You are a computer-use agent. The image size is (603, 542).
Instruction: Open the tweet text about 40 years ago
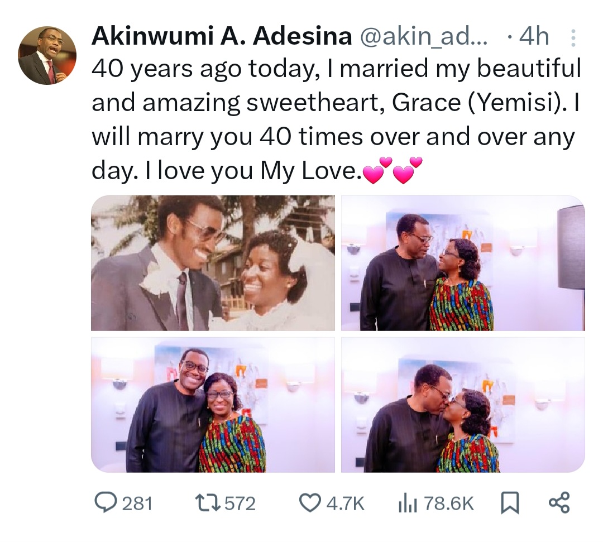tap(335, 120)
